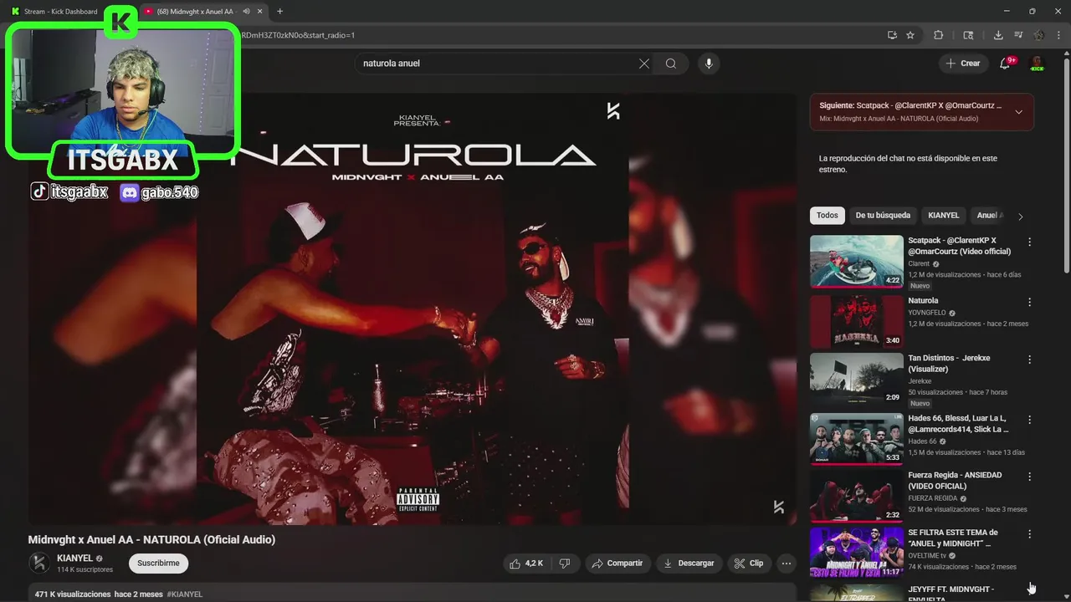Open 'Hades 66, Blessd, Luar La L' video title
Image resolution: width=1071 pixels, height=602 pixels.
click(958, 424)
